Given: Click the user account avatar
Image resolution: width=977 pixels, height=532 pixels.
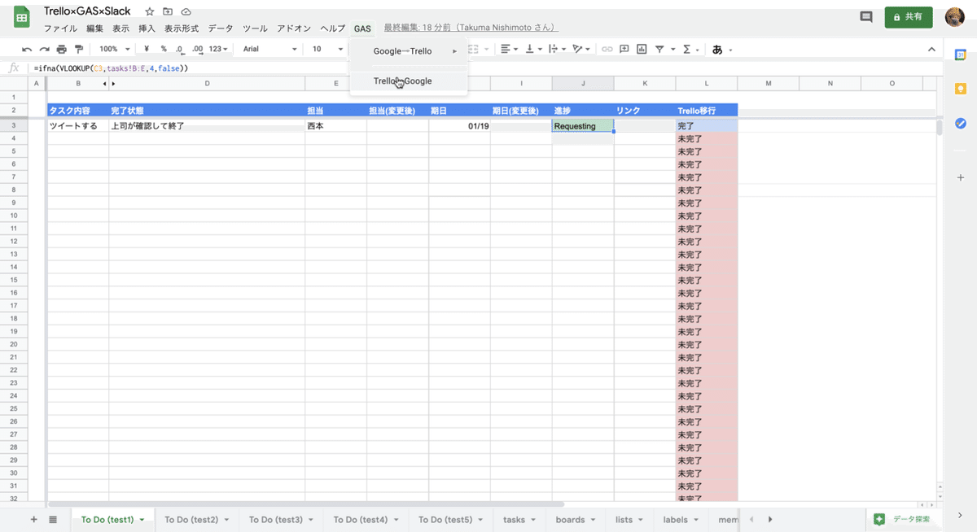Looking at the screenshot, I should 955,17.
